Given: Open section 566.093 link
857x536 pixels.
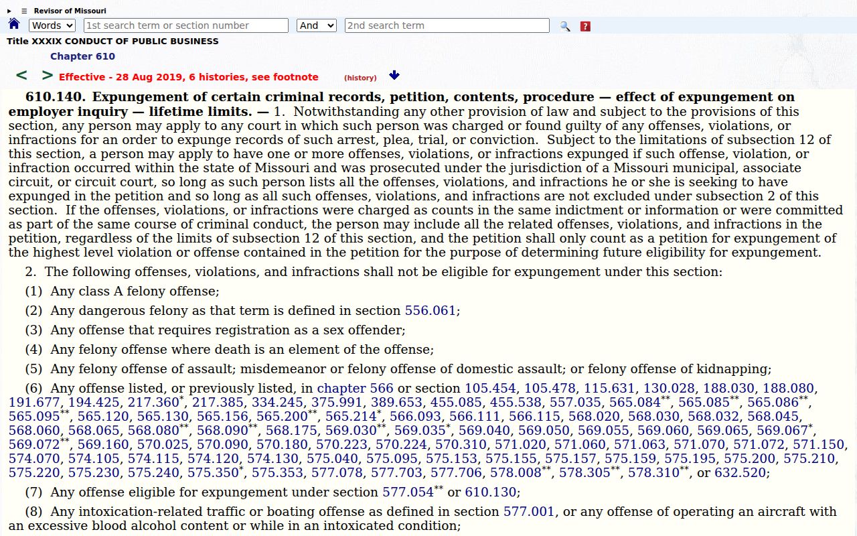Looking at the screenshot, I should tap(415, 417).
